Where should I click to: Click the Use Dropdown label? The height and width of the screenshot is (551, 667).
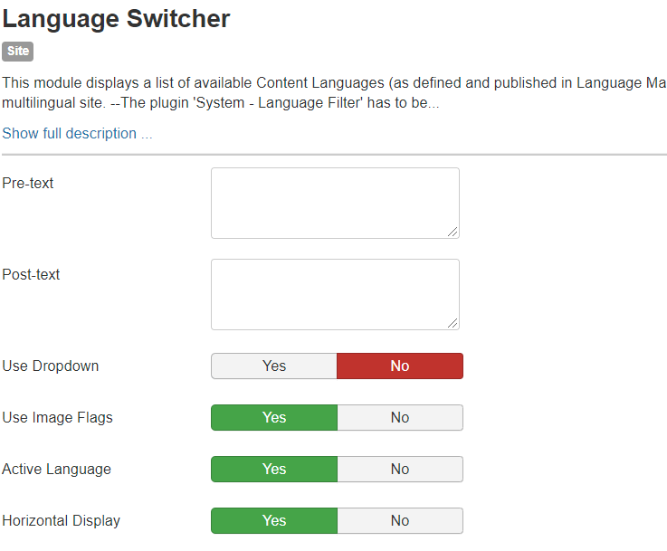coord(51,366)
